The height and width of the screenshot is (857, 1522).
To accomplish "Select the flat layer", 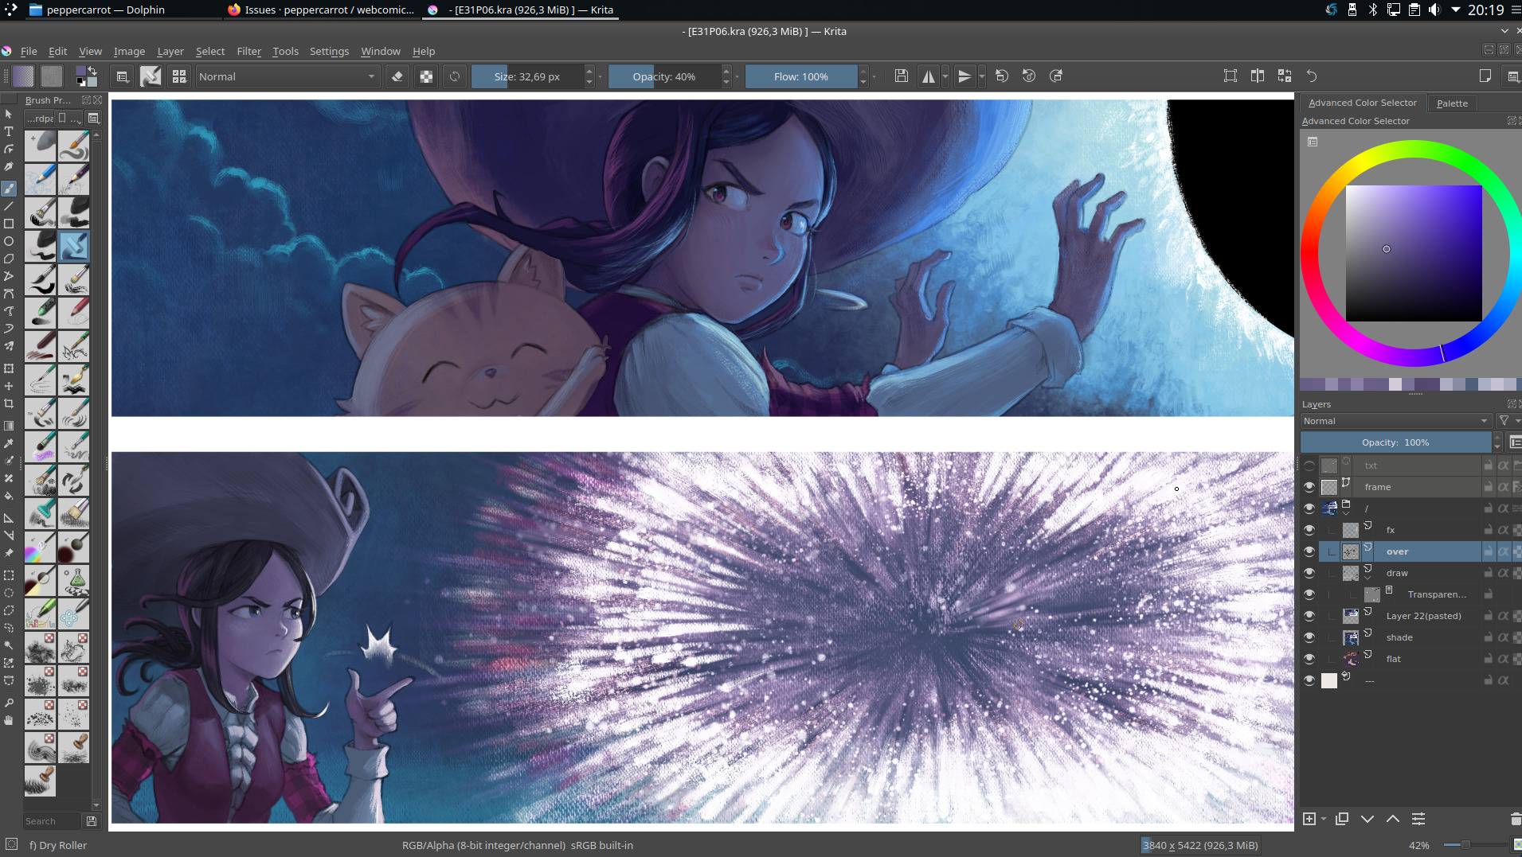I will 1394,659.
